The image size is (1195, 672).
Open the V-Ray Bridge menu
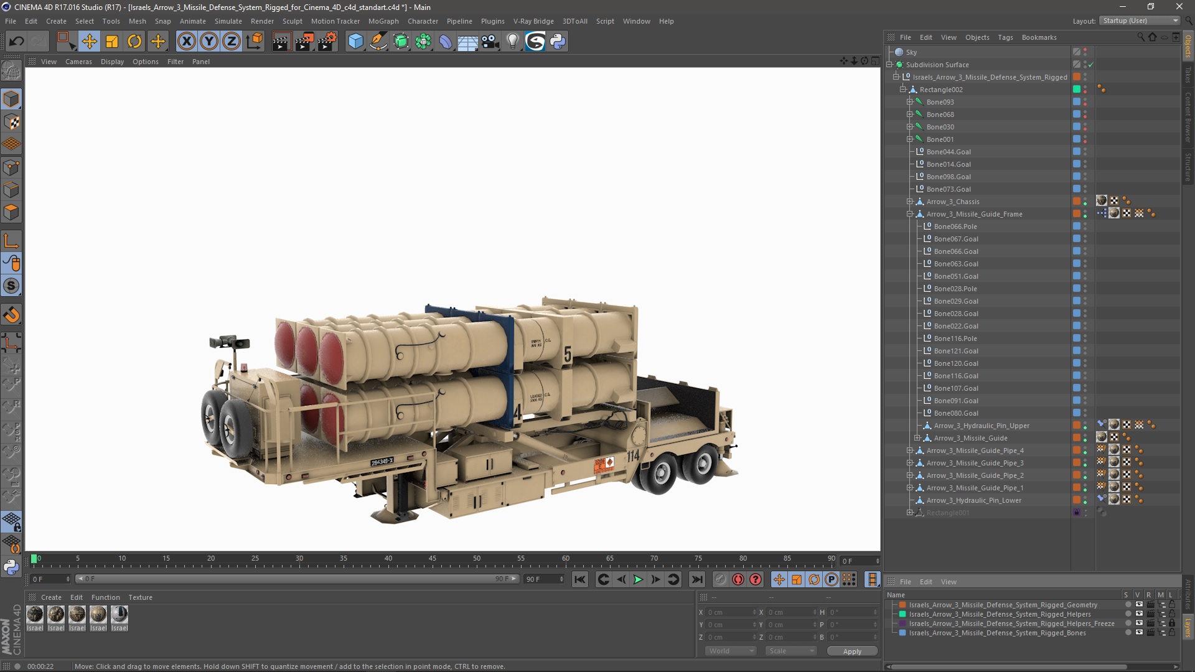[x=533, y=21]
